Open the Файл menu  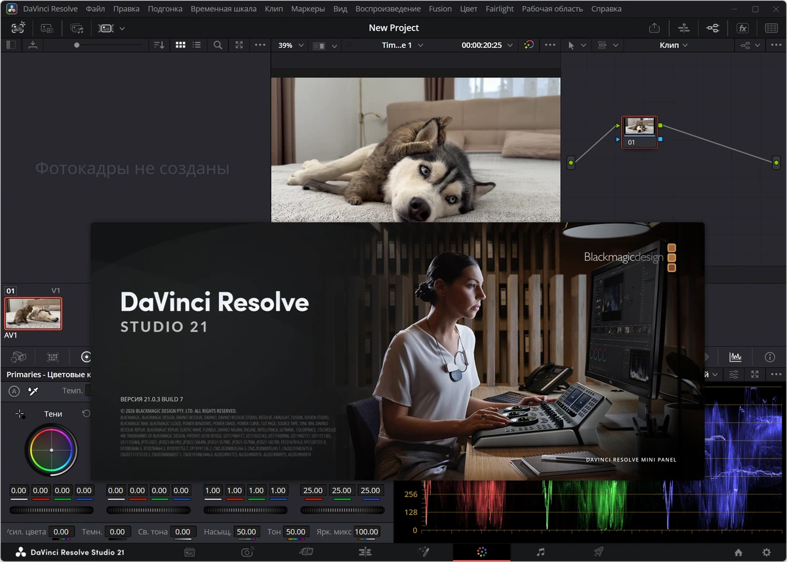pos(95,9)
